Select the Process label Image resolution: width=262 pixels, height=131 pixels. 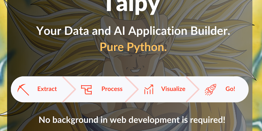[112, 89]
